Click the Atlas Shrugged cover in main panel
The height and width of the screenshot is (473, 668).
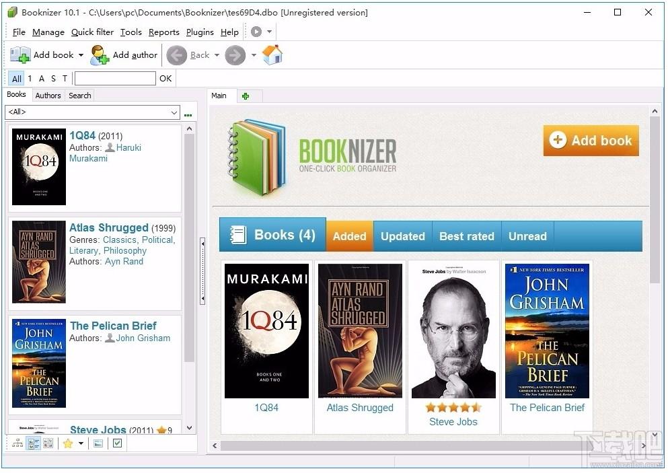(360, 331)
